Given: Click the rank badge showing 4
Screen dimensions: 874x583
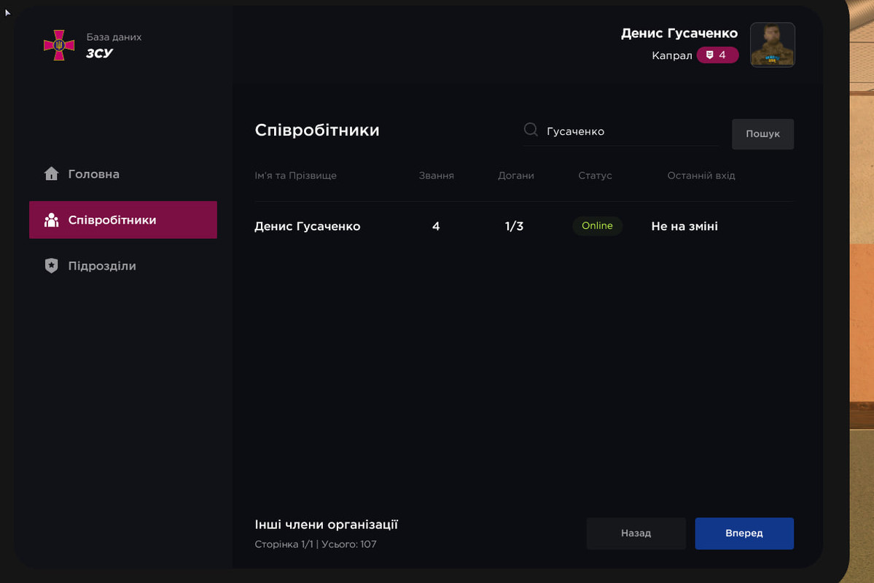Looking at the screenshot, I should click(717, 55).
